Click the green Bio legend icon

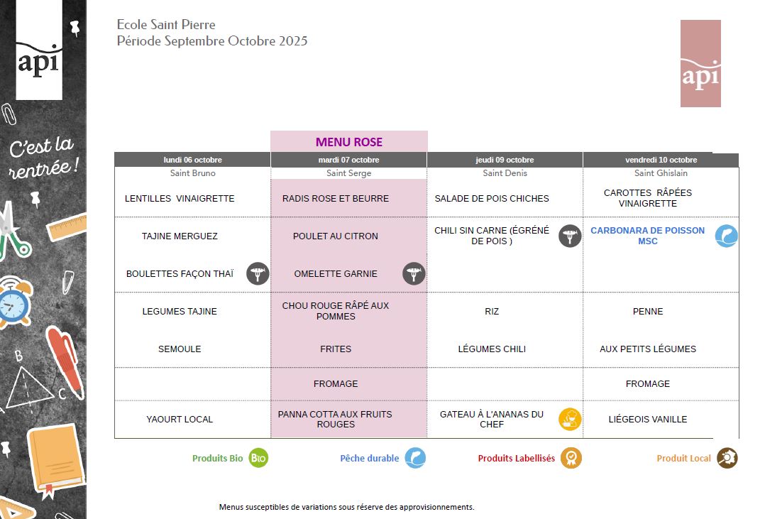click(258, 458)
